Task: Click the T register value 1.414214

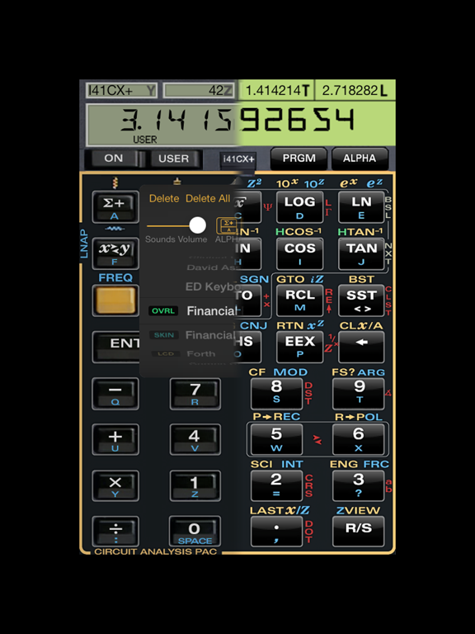Action: point(277,91)
